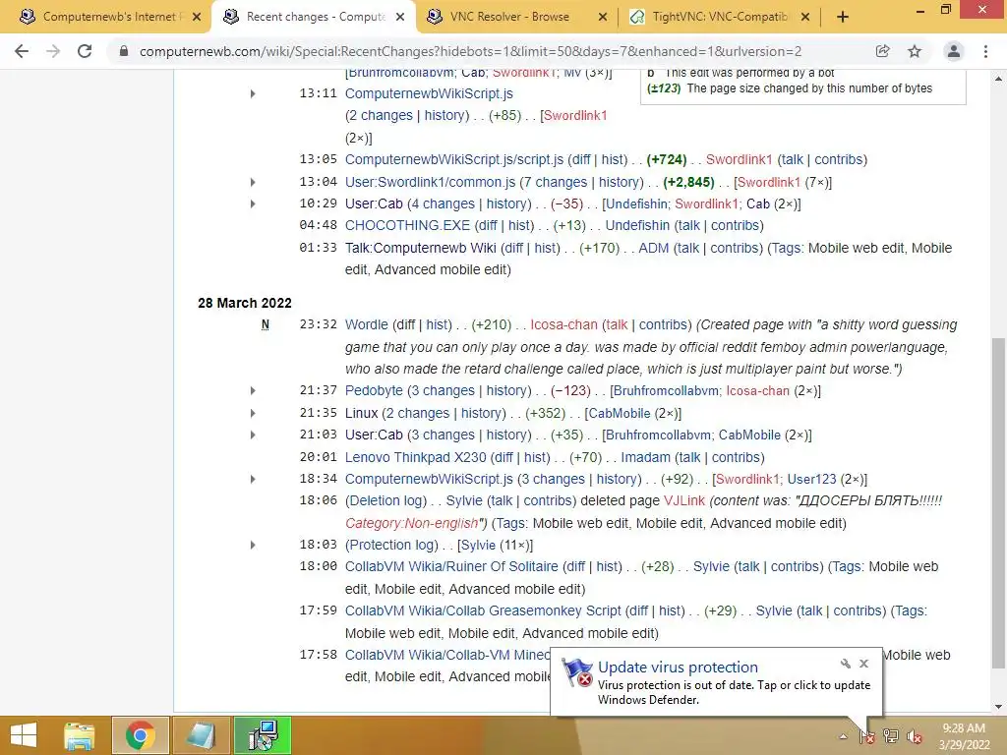Expand 21:03 User:Cab 3 changes group
The width and height of the screenshot is (1007, 755).
click(x=253, y=436)
